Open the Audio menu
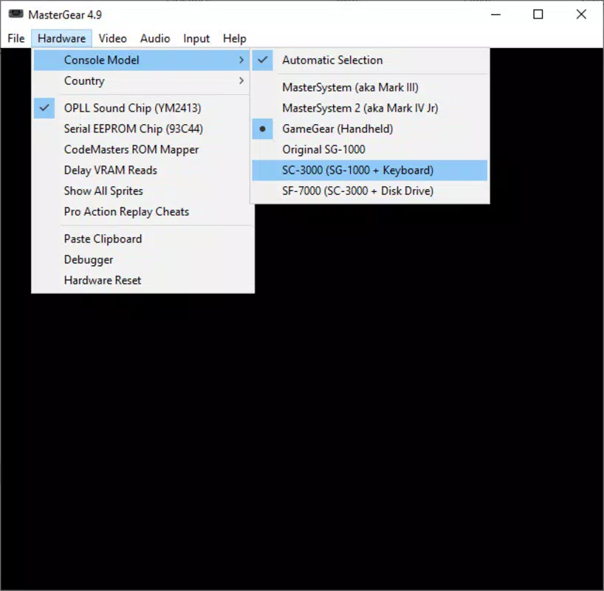 point(155,38)
